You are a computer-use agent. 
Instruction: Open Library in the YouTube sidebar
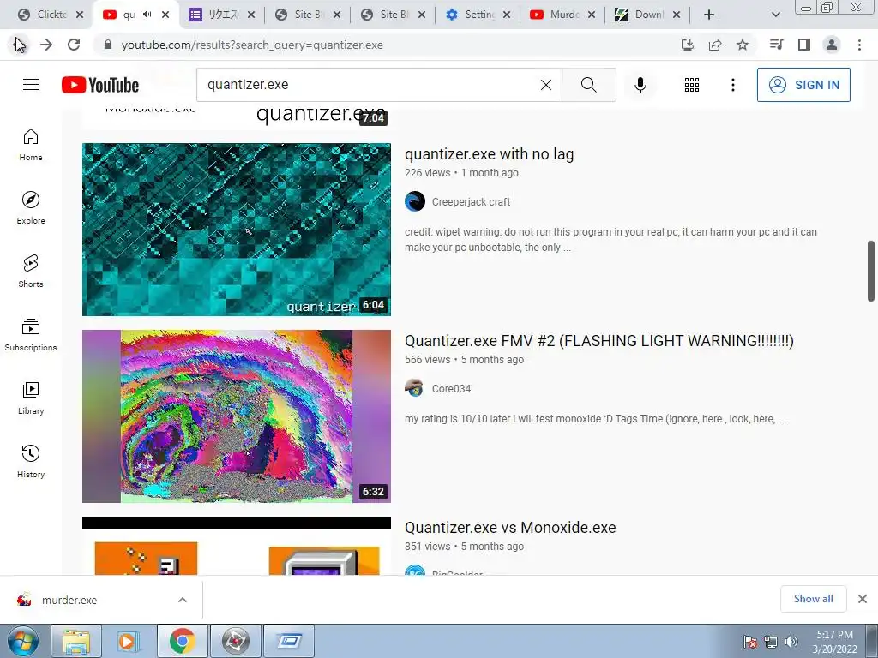pyautogui.click(x=31, y=398)
